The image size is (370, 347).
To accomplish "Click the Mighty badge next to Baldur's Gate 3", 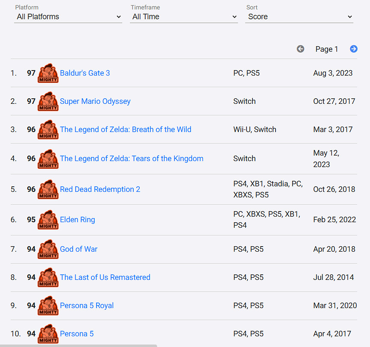I will (48, 73).
